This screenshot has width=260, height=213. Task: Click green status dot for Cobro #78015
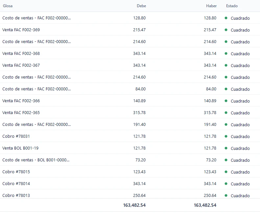pyautogui.click(x=226, y=172)
